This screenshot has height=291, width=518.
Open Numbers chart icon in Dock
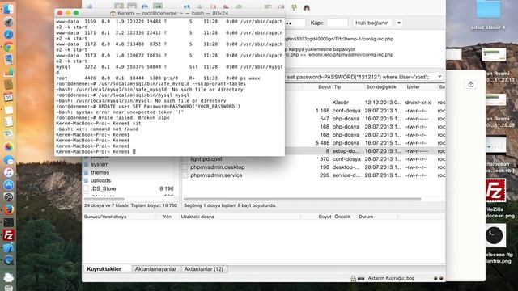pos(8,72)
